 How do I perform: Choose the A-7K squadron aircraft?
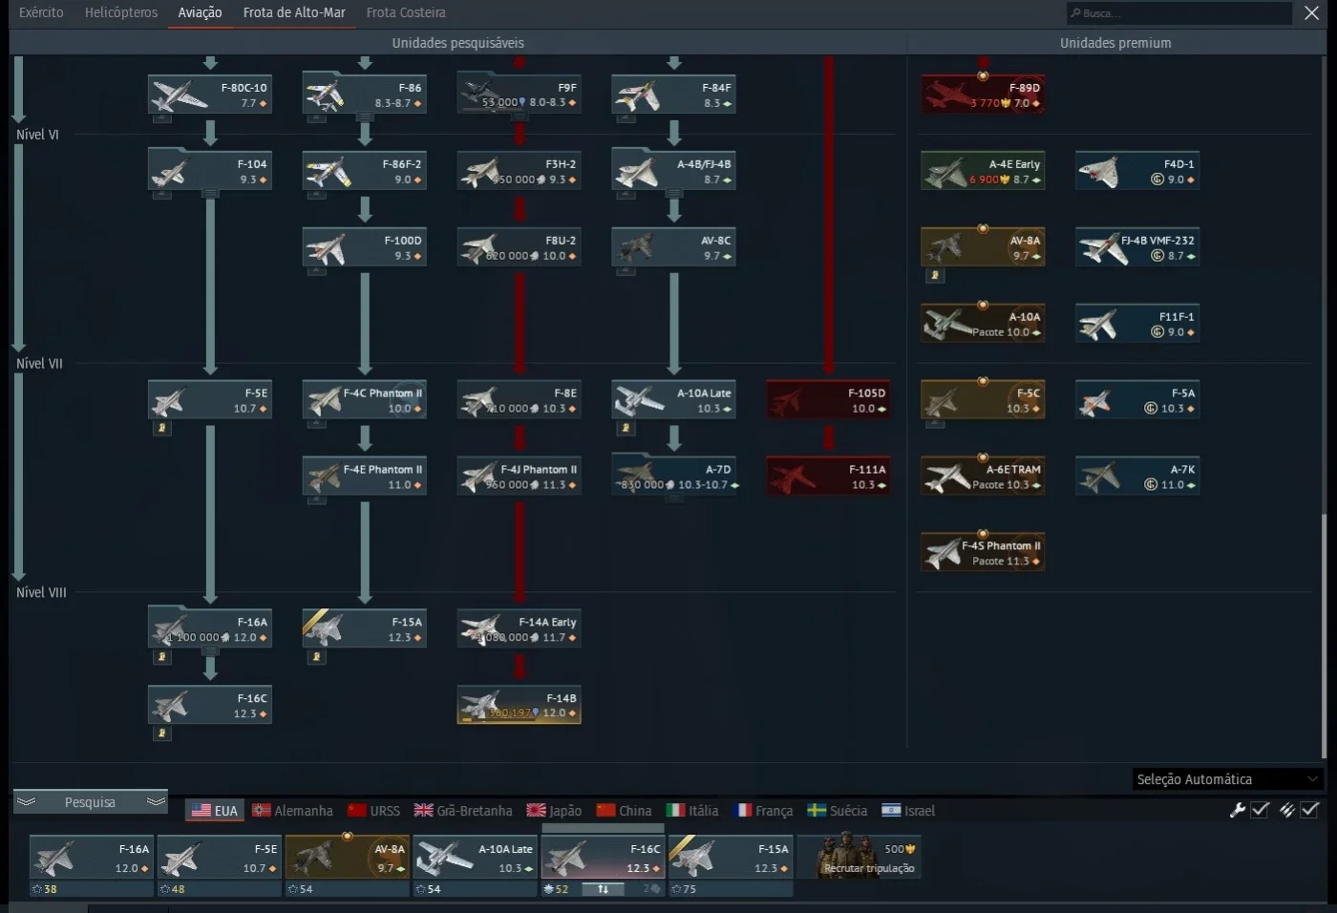tap(1137, 477)
